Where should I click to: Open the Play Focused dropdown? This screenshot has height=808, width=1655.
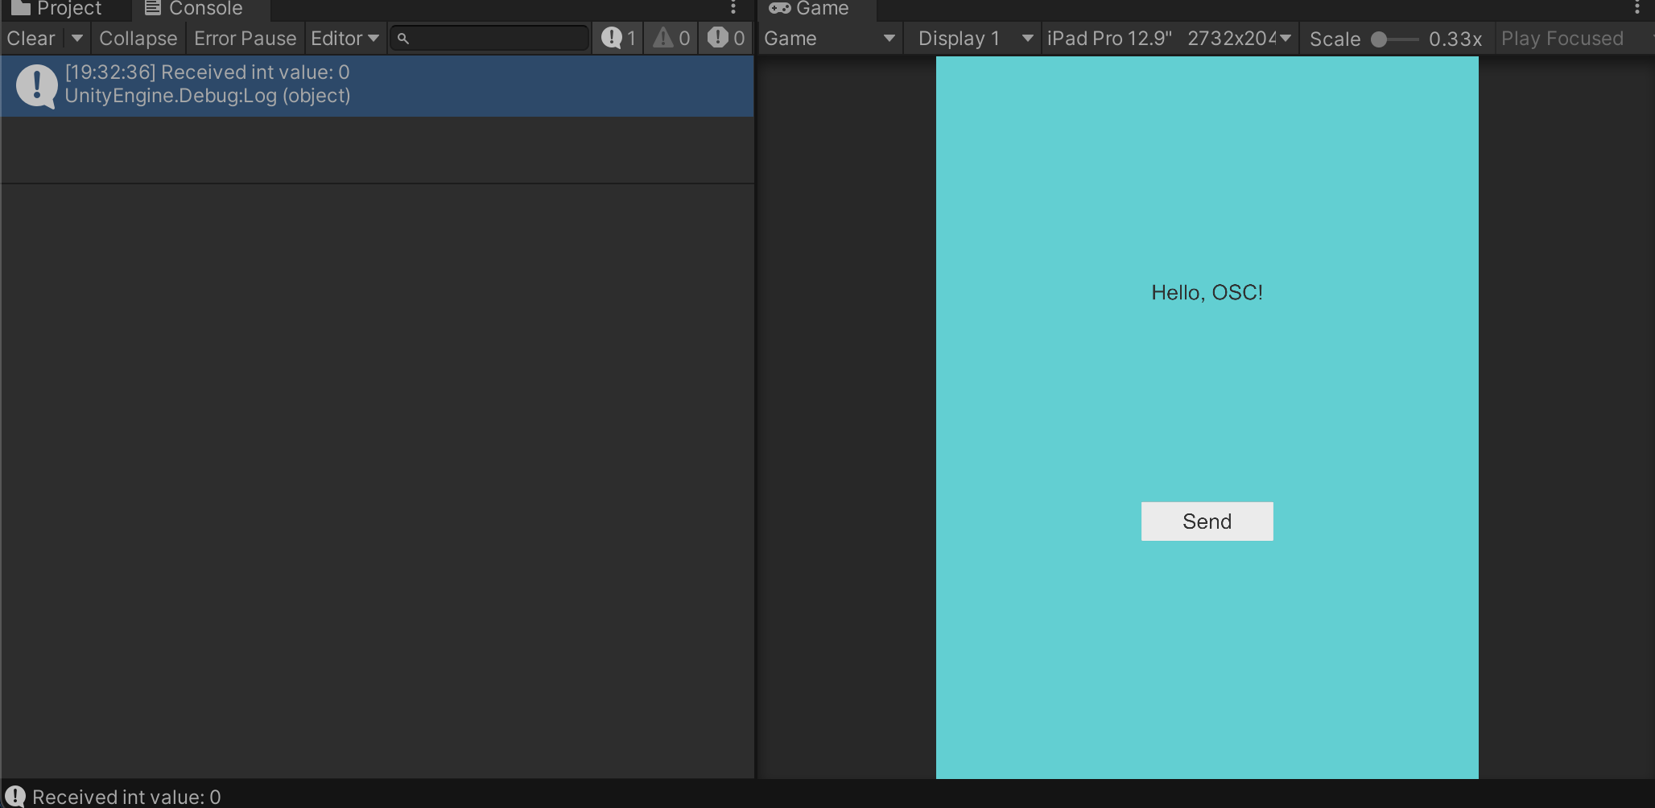tap(1574, 39)
